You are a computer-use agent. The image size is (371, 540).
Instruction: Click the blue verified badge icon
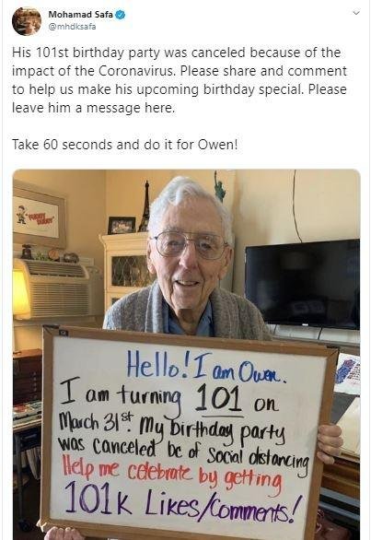121,15
